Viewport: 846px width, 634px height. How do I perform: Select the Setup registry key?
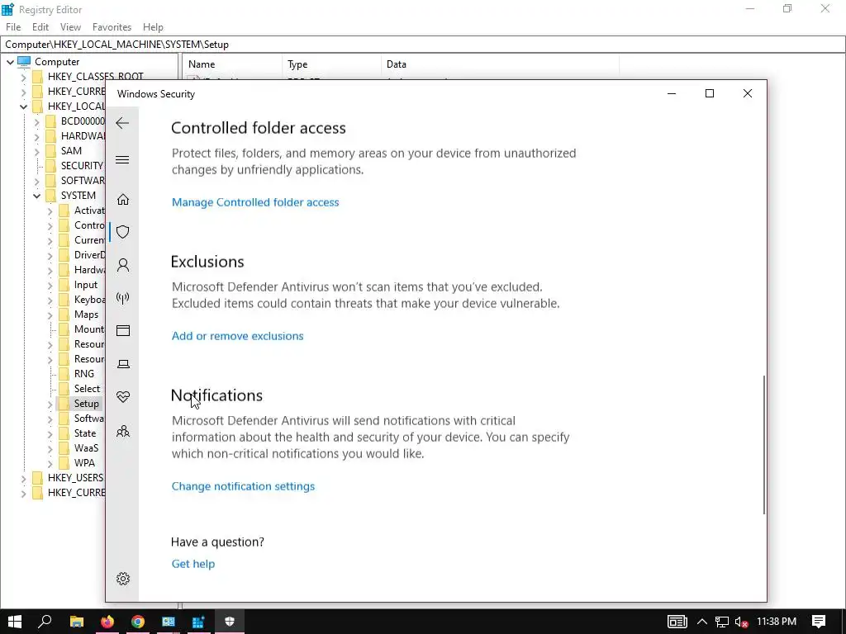86,403
